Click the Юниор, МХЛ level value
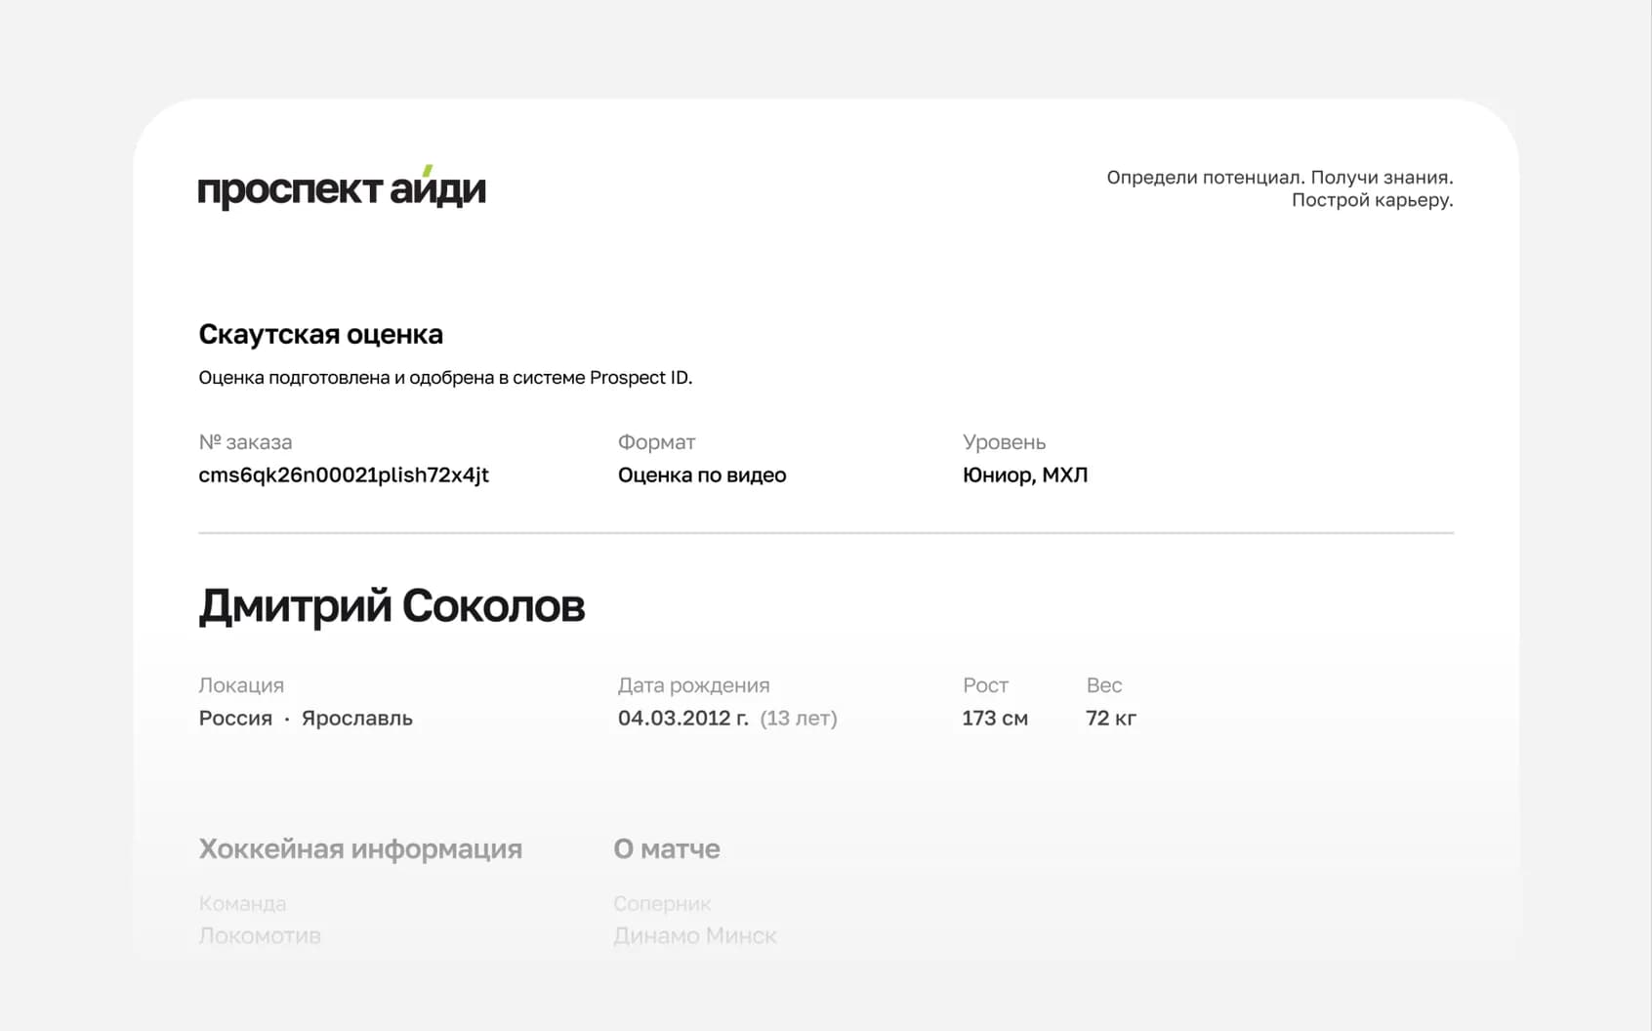 [1025, 475]
